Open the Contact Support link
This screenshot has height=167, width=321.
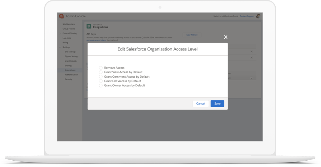point(247,16)
